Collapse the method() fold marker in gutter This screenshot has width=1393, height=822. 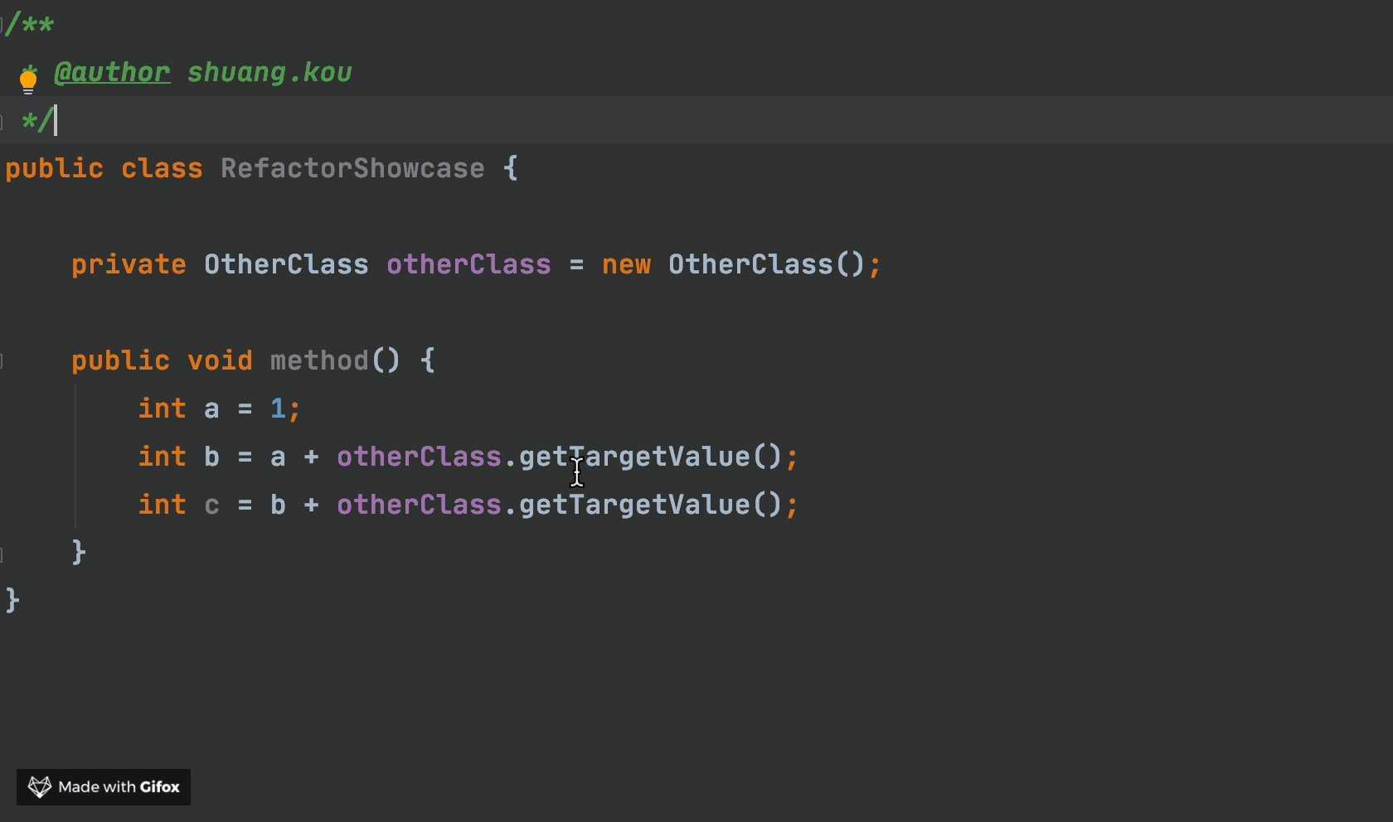pos(2,360)
